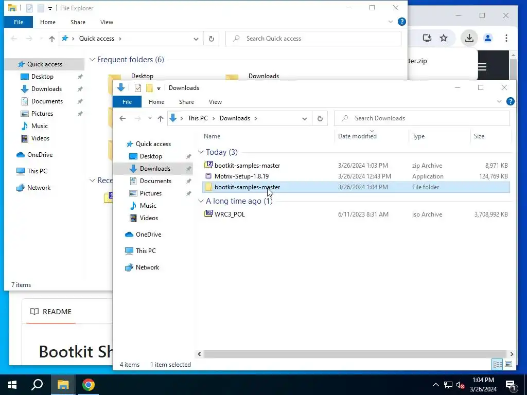Viewport: 527px width, 395px height.
Task: Select Documents in Downloads window sidebar
Action: (x=155, y=181)
